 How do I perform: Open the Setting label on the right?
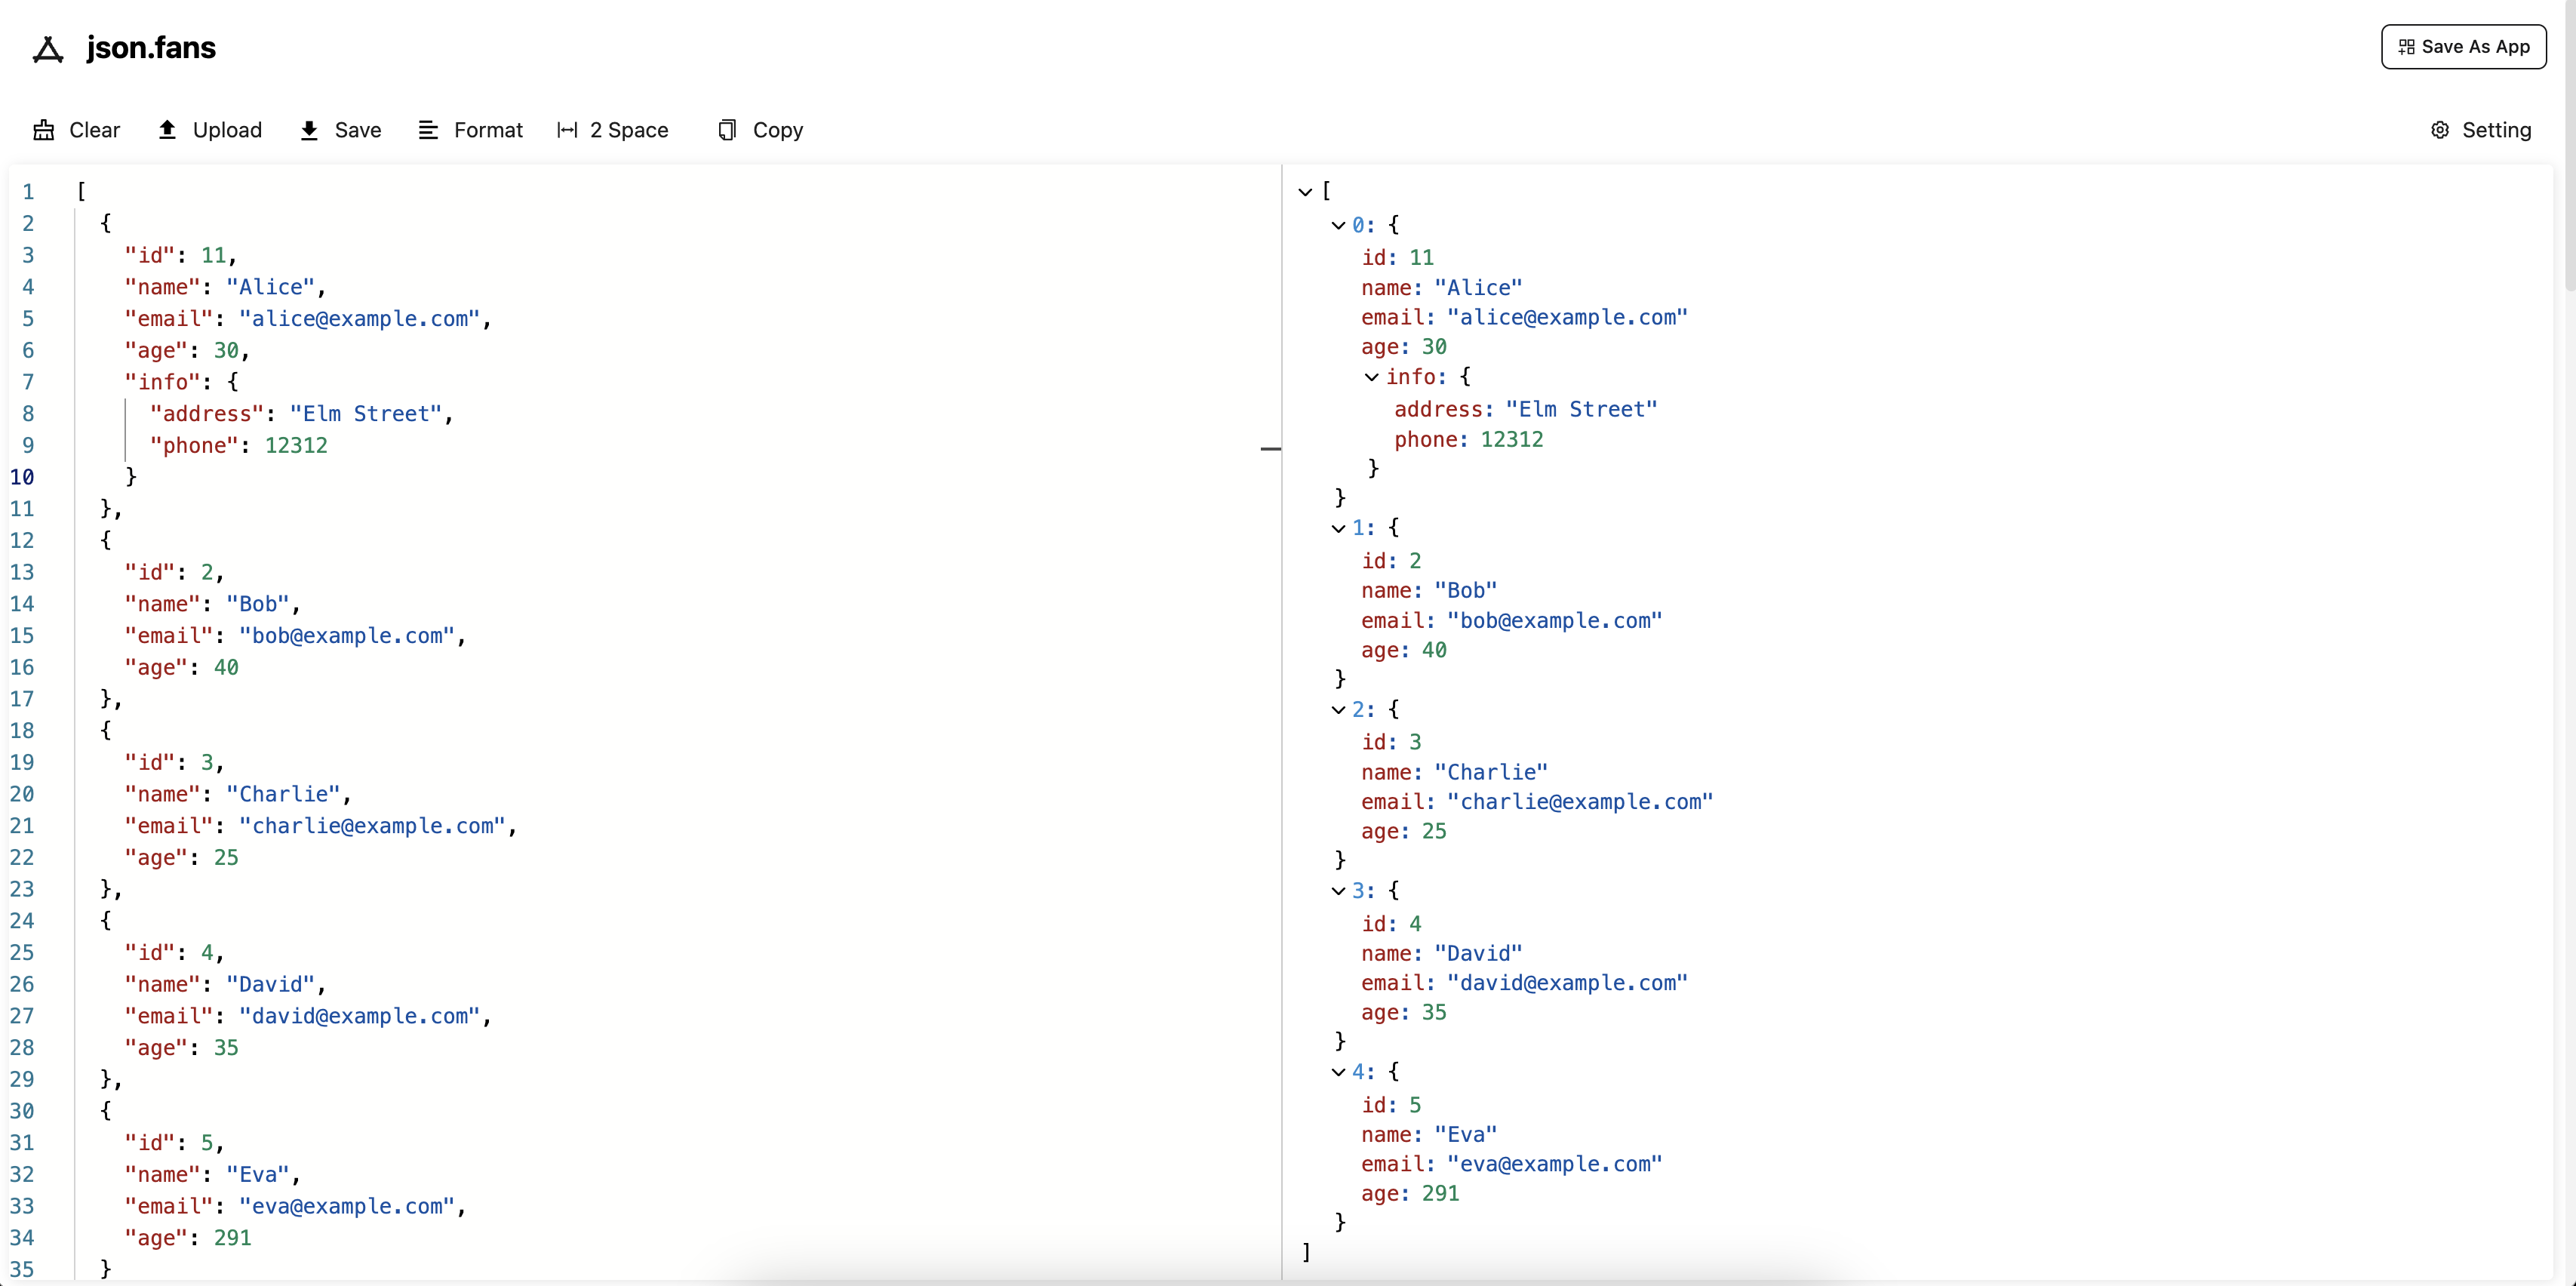[x=2496, y=130]
